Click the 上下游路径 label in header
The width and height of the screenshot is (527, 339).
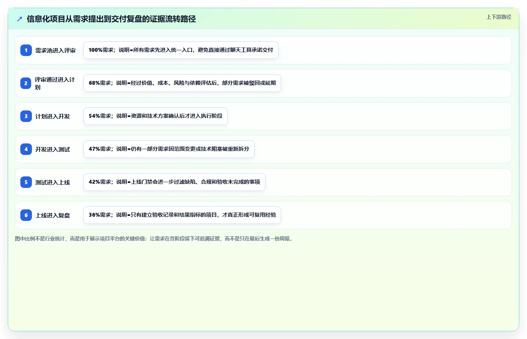[x=499, y=17]
